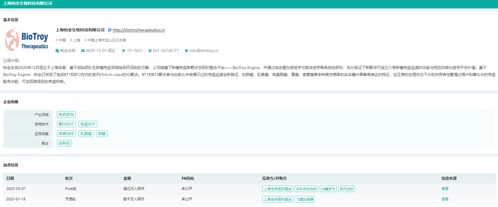The height and width of the screenshot is (207, 498).
Task: Click the 企业画像 section heading
Action: (11, 102)
